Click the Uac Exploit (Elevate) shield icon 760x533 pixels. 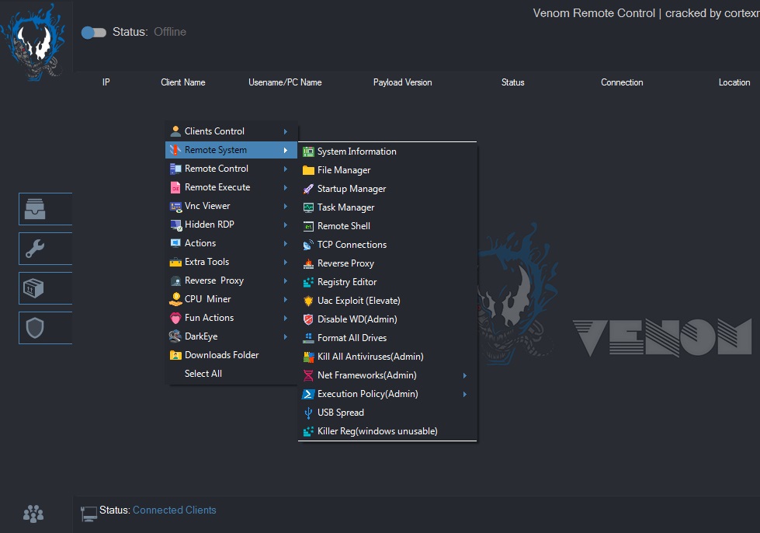pyautogui.click(x=308, y=301)
